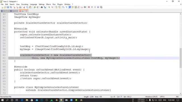Click the Normal text file status label
The height and width of the screenshot is (102, 182).
(x=6, y=97)
